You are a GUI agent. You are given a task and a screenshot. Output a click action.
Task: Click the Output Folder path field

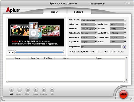click(101, 47)
